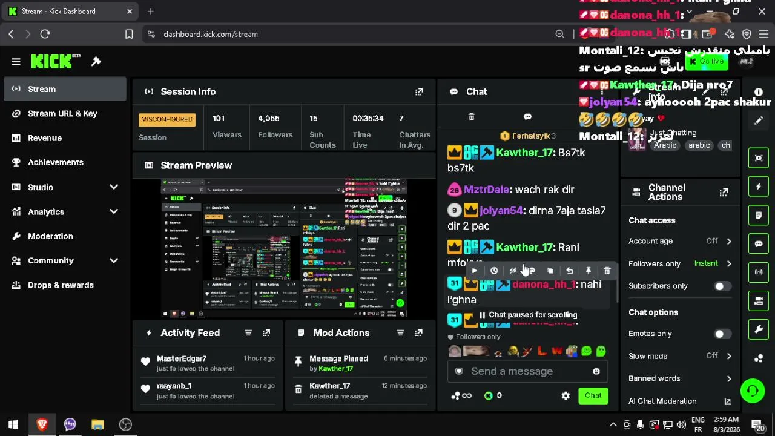
Task: Click the green Go live button
Action: tap(706, 61)
